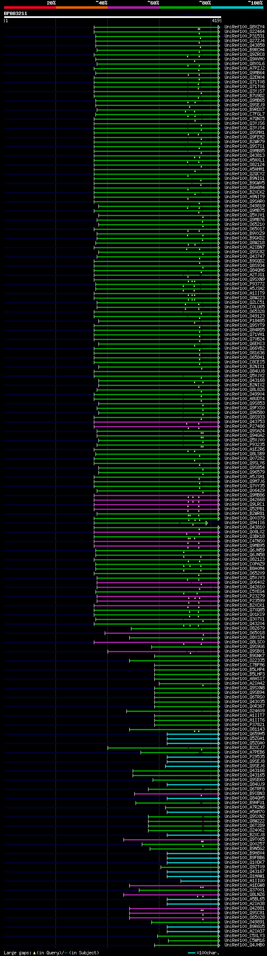Open hit UniRef100_O22464
Viewport: 267px width, 956px height.
tap(244, 32)
